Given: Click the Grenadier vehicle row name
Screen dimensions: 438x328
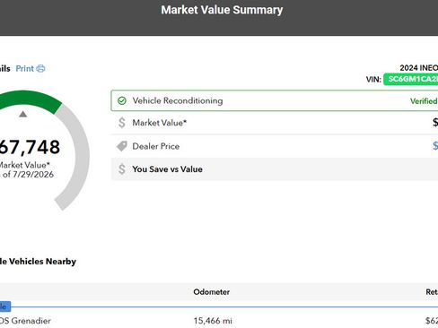Looking at the screenshot, I should coord(25,321).
